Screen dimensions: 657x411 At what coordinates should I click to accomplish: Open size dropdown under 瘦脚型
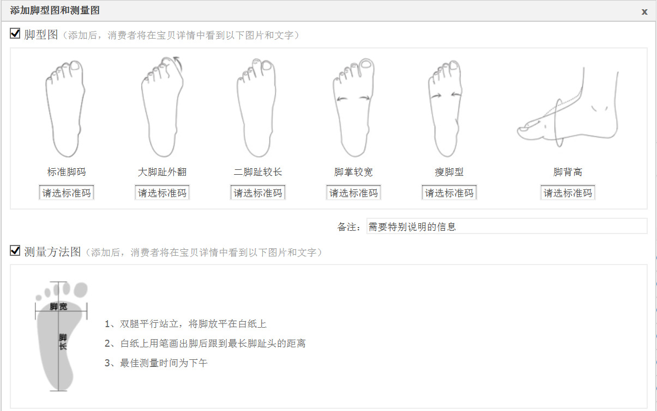point(449,193)
